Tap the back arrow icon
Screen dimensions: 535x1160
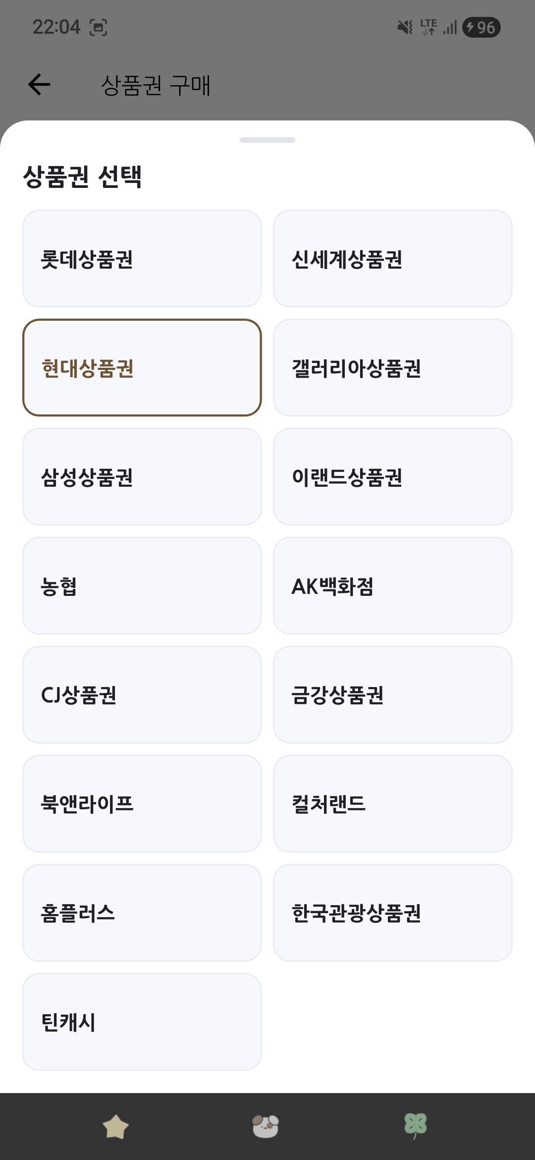point(39,84)
